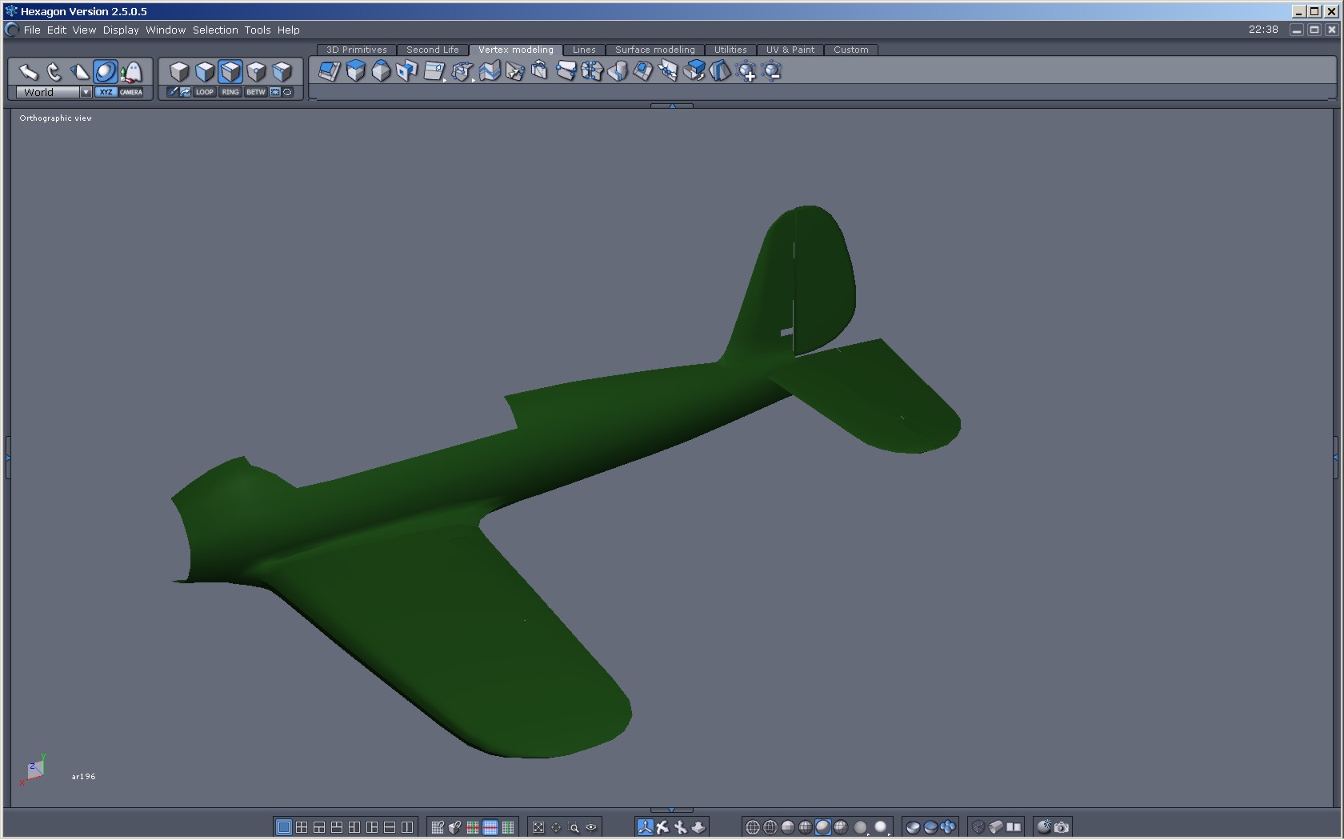1344x840 pixels.
Task: Click the three blue spheres icon
Action: [x=948, y=827]
